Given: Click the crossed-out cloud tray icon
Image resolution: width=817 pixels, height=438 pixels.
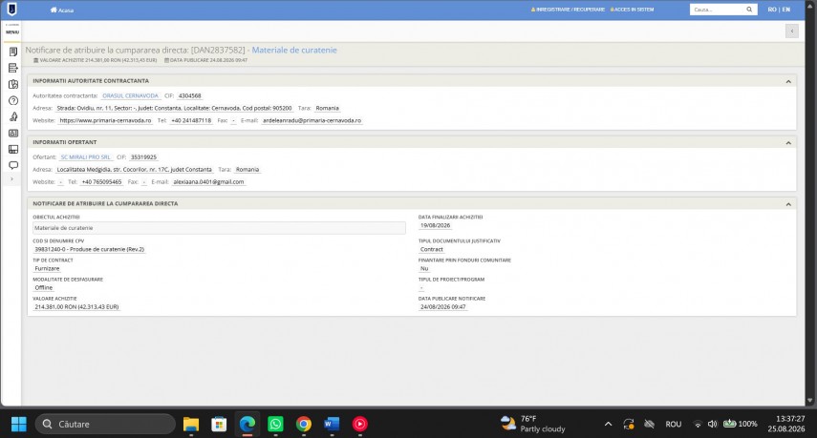Looking at the screenshot, I should (649, 424).
